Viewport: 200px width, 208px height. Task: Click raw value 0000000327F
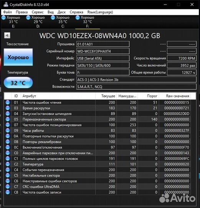point(177,131)
